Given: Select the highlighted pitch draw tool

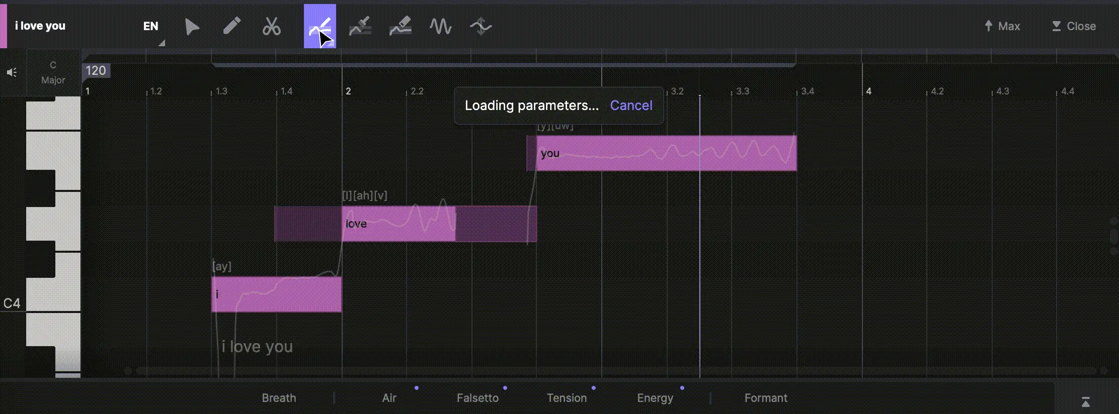Looking at the screenshot, I should [320, 26].
